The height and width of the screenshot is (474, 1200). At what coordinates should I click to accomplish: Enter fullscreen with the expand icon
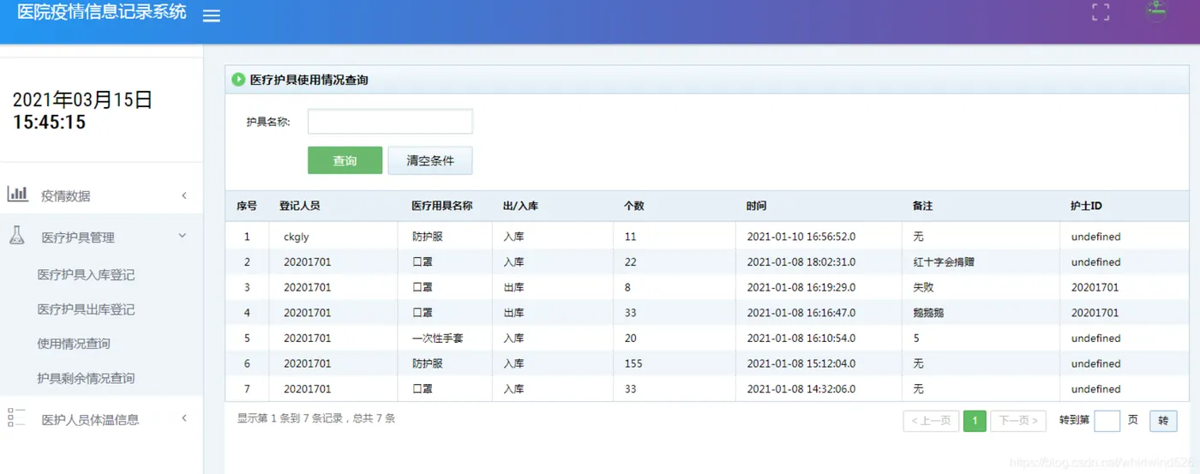1101,12
